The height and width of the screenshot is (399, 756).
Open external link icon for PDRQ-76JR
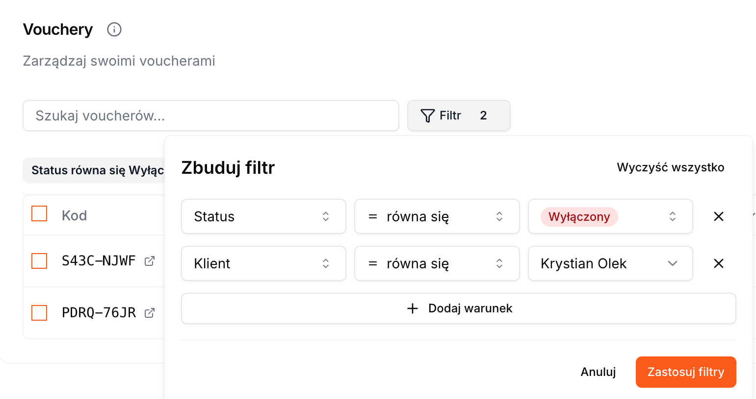click(x=150, y=313)
